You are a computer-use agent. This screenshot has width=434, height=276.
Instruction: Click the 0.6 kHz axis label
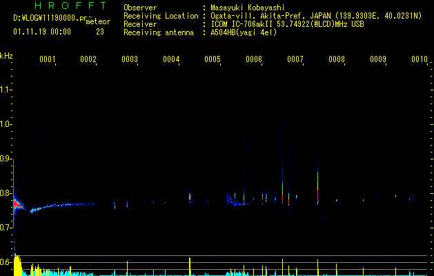click(x=6, y=262)
